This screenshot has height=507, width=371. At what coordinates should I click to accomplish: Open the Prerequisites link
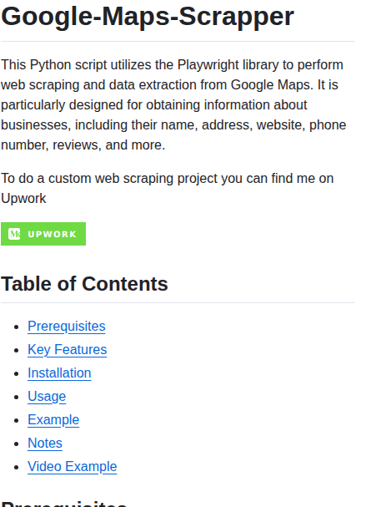[x=67, y=326]
